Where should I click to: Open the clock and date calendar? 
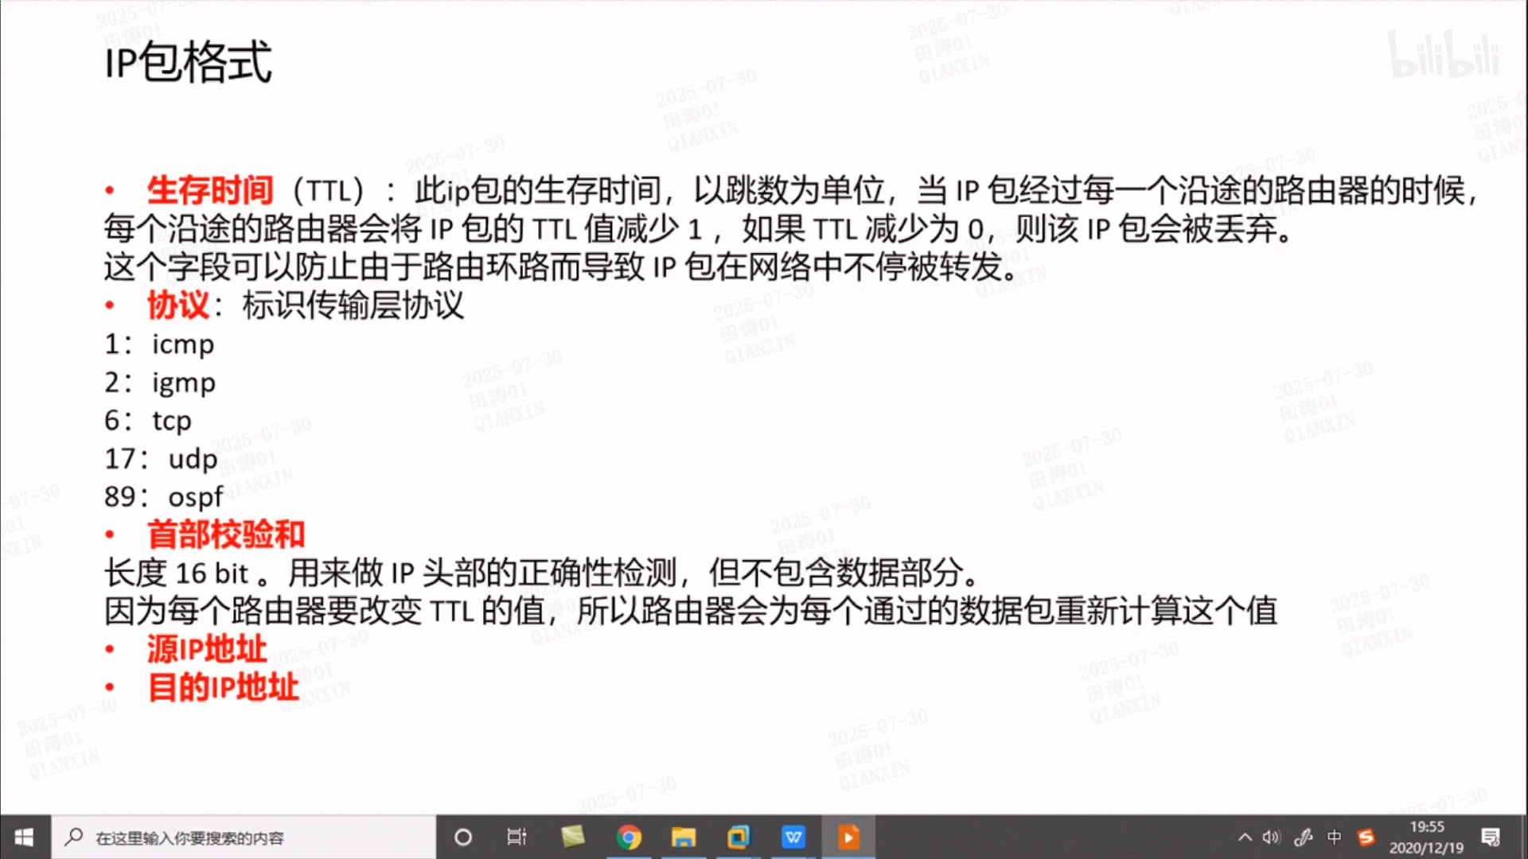point(1426,838)
